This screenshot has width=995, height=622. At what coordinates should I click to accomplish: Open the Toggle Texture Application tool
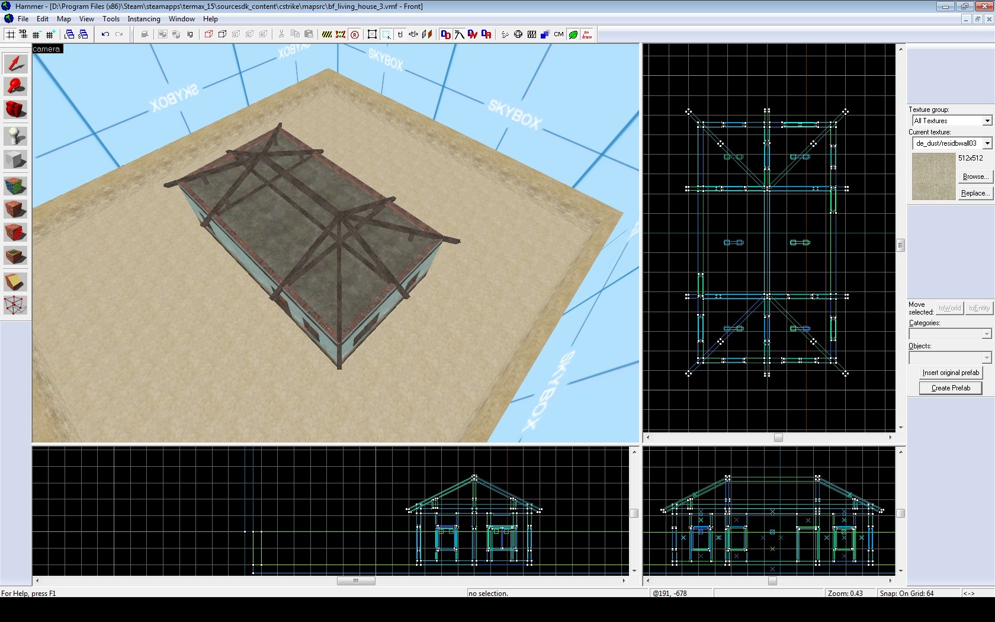click(x=15, y=186)
